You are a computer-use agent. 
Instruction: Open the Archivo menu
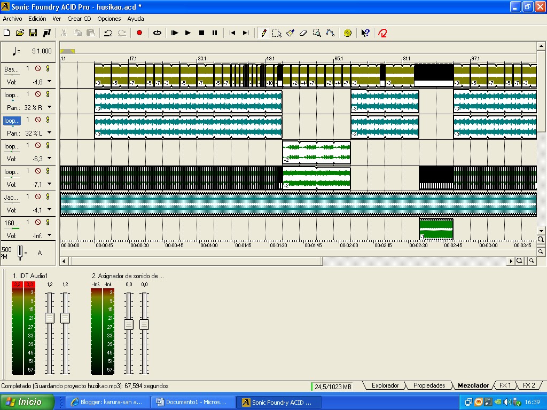coord(12,19)
